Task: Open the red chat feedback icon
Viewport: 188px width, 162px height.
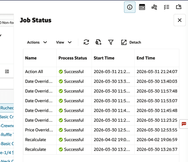Action: pyautogui.click(x=184, y=124)
